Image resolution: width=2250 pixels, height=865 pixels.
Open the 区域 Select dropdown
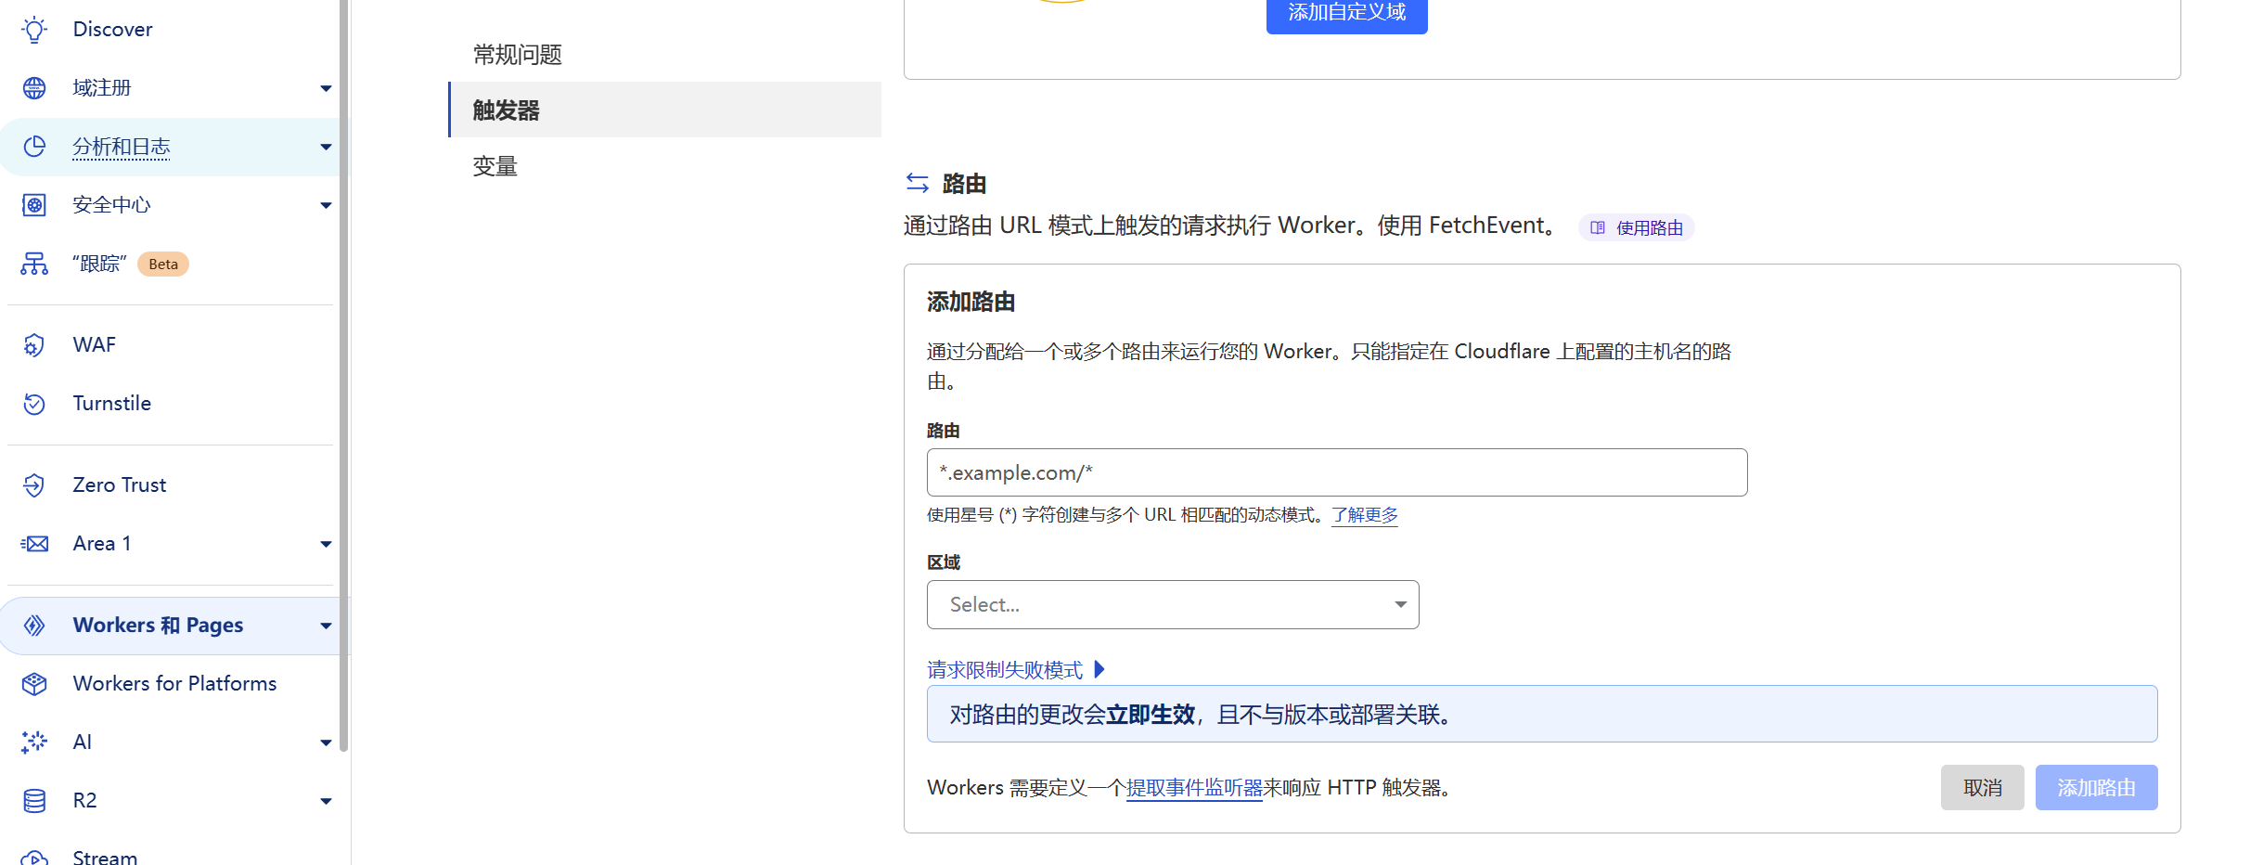click(x=1172, y=605)
